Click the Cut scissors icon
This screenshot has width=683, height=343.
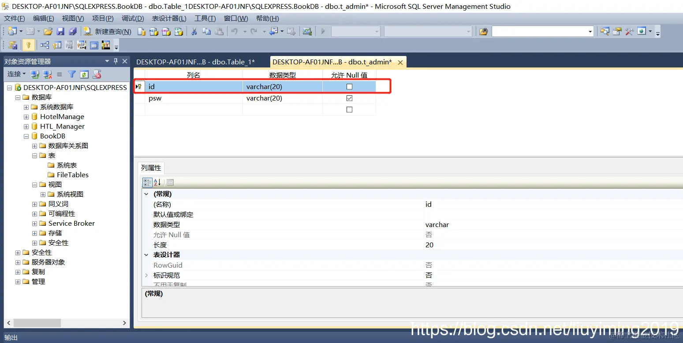pyautogui.click(x=194, y=31)
